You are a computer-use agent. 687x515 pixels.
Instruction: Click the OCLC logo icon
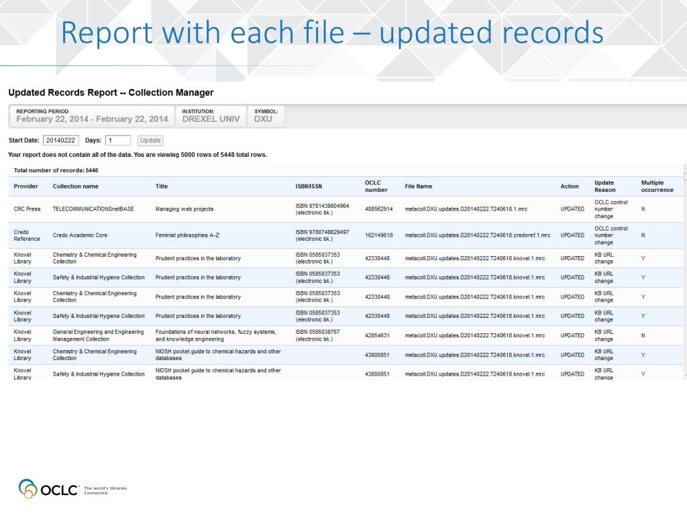pyautogui.click(x=28, y=489)
